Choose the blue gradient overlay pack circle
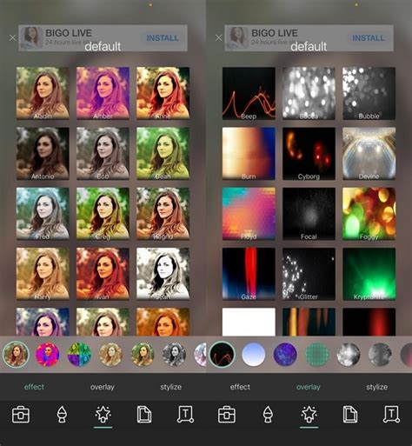Screen dimensions: 412x446 (253, 354)
